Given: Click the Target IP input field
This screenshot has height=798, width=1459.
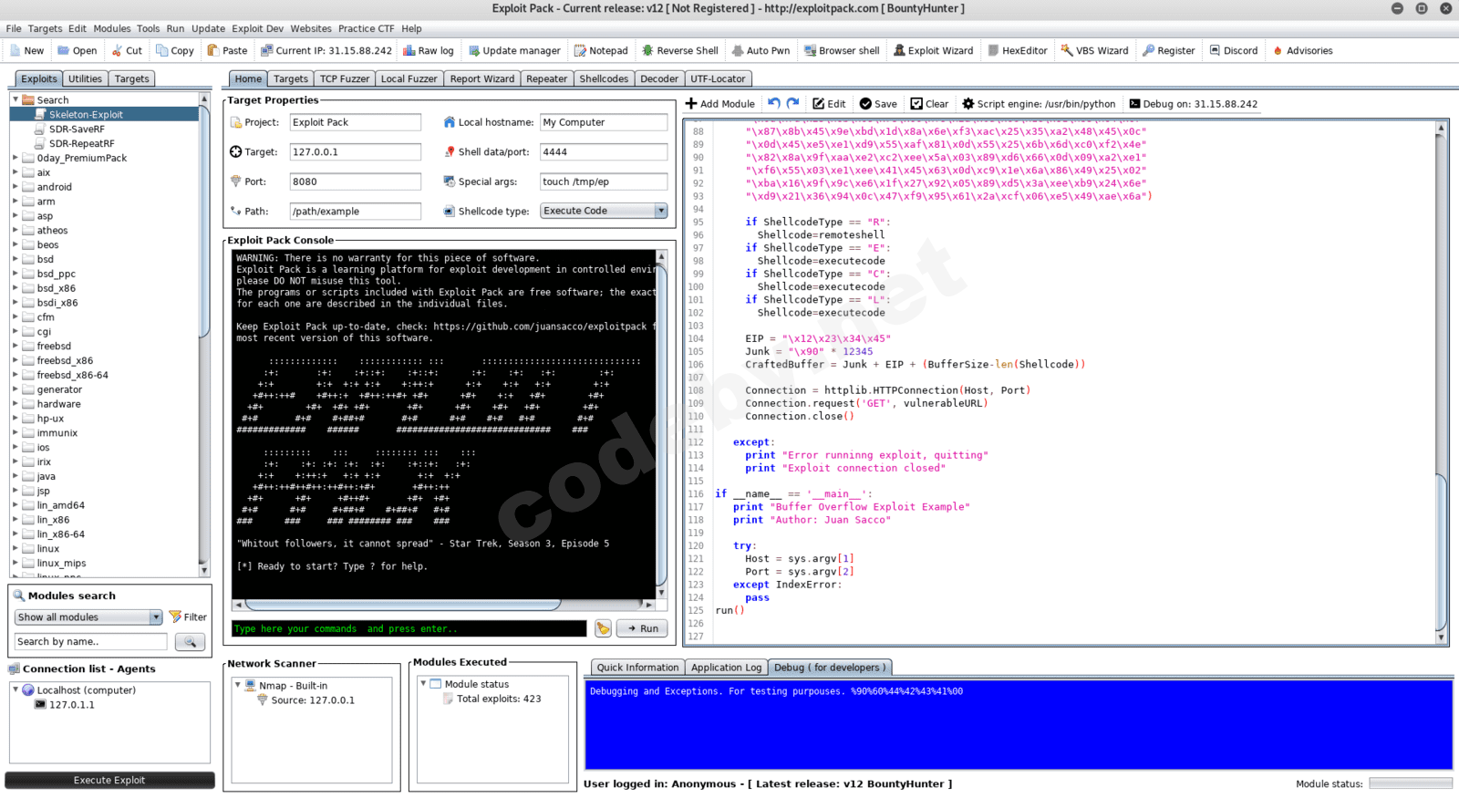Looking at the screenshot, I should coord(355,152).
